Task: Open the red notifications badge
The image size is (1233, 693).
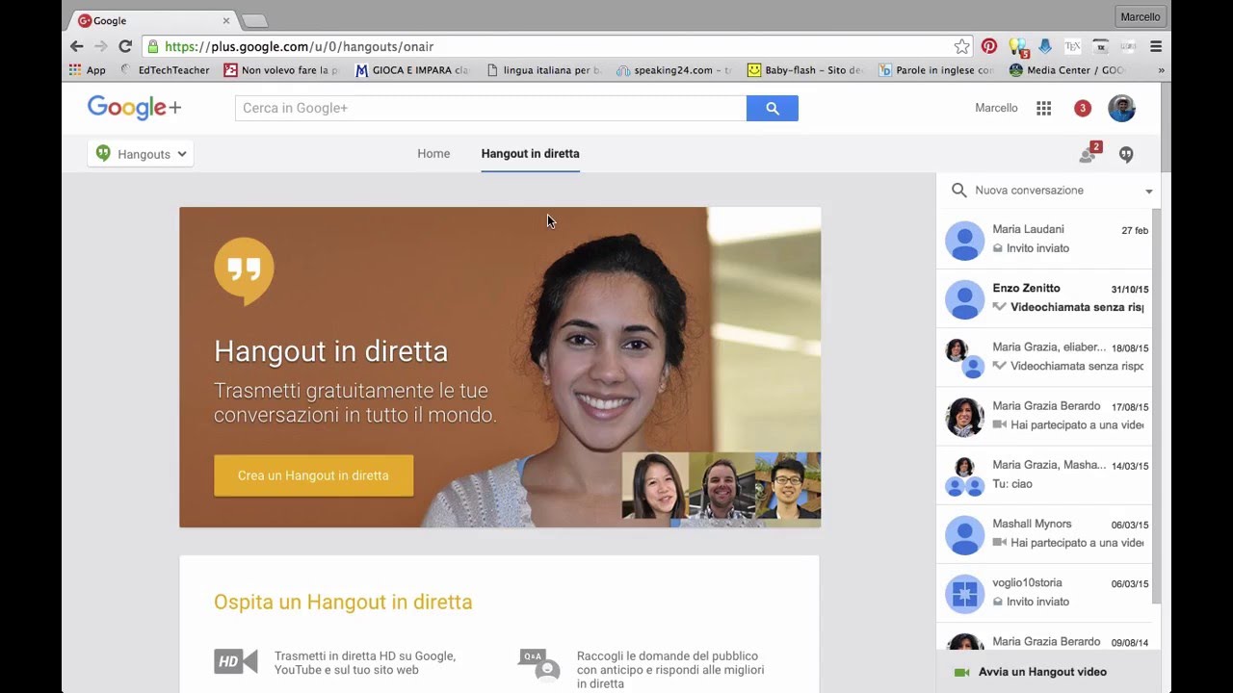Action: pos(1082,109)
